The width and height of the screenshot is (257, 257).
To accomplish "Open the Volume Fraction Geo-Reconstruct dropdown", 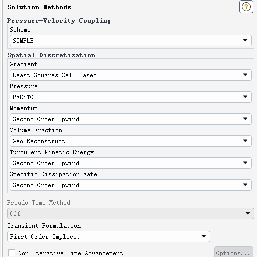I will [131, 141].
